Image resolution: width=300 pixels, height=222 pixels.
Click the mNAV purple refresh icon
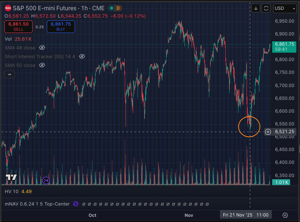point(76,204)
